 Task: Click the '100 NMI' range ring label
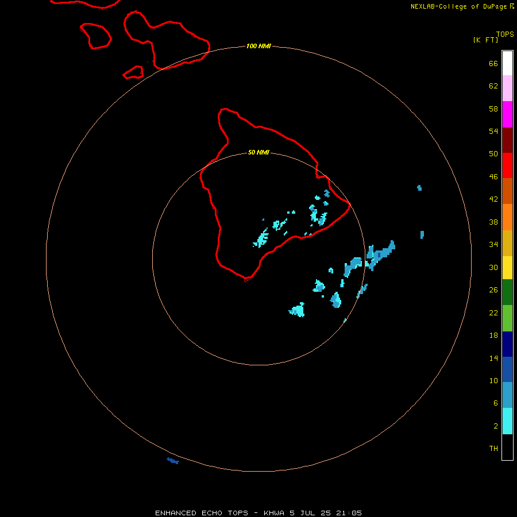pyautogui.click(x=258, y=46)
